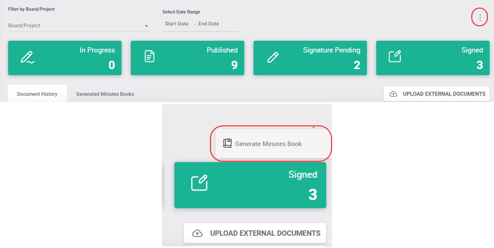Image resolution: width=494 pixels, height=248 pixels.
Task: Click the edit icon on the enlarged Signed card
Action: point(199,183)
